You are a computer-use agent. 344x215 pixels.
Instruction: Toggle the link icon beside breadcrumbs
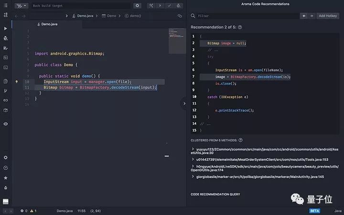click(180, 16)
